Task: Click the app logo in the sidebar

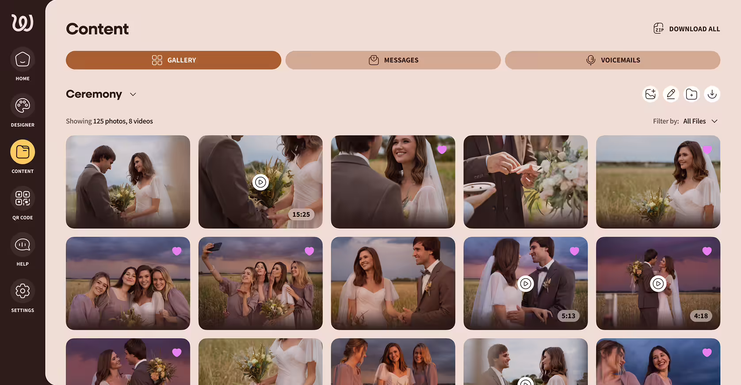Action: click(23, 23)
